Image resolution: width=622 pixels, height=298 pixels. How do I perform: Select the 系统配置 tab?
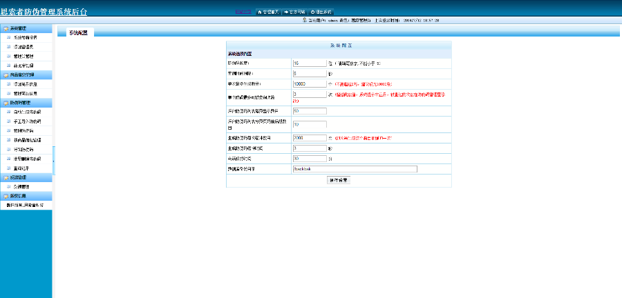pos(78,33)
